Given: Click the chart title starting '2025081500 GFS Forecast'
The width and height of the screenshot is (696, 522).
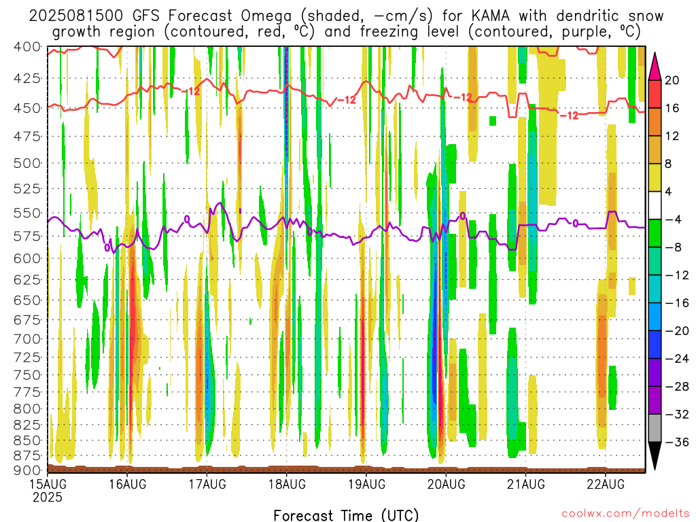Looking at the screenshot, I should pyautogui.click(x=346, y=16).
